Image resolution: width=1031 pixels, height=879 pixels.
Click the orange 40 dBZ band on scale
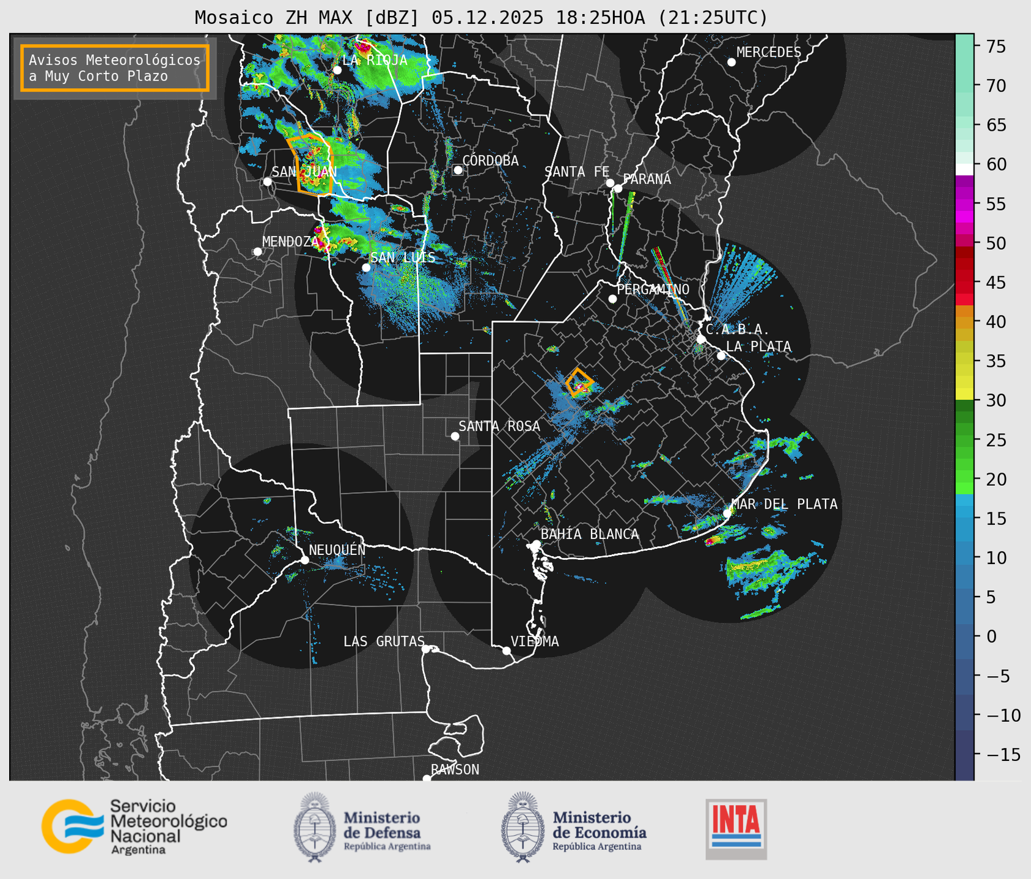964,323
